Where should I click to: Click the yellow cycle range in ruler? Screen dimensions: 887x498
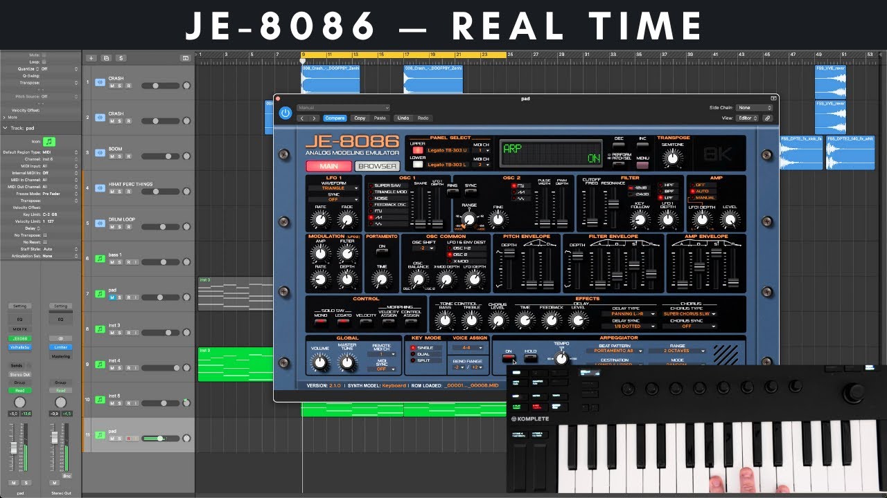pos(405,55)
